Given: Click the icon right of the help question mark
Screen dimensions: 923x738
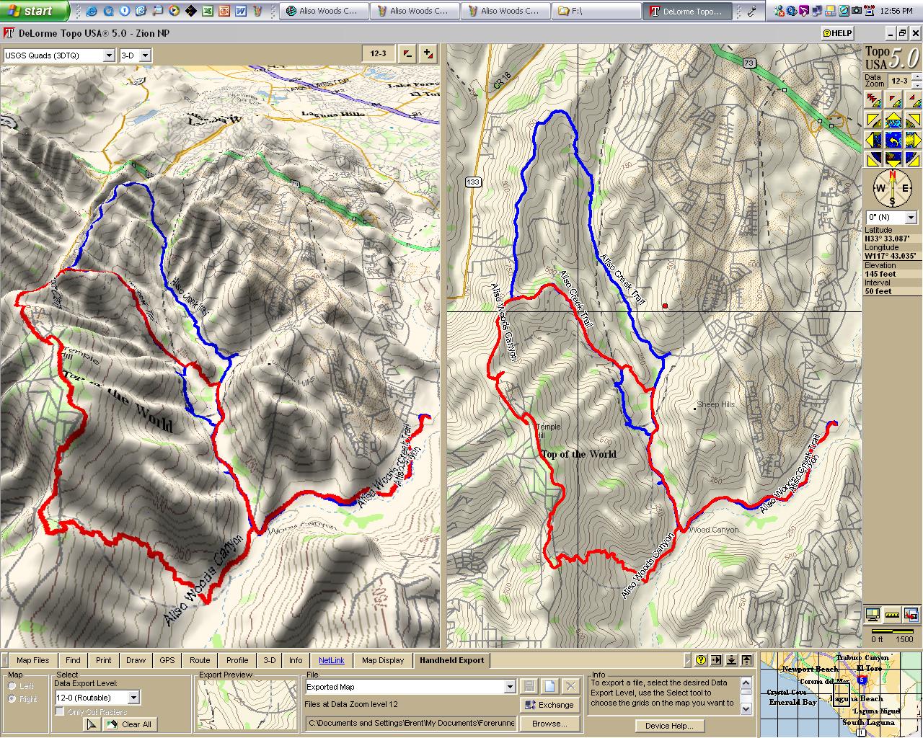Looking at the screenshot, I should (715, 660).
